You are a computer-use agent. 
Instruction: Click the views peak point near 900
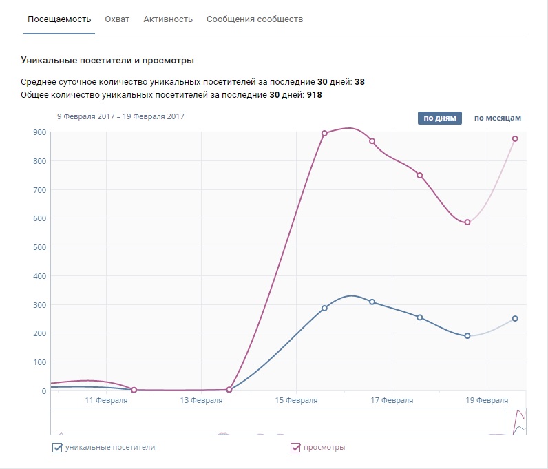click(x=324, y=133)
